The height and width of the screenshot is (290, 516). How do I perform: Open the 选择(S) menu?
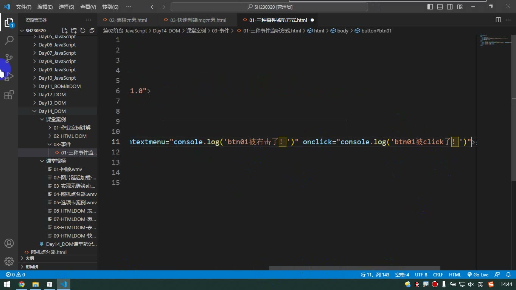[67, 7]
